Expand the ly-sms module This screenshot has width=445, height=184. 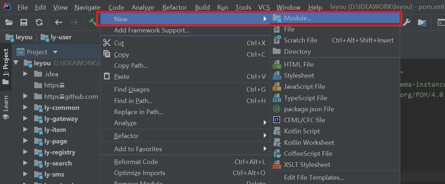(x=25, y=174)
